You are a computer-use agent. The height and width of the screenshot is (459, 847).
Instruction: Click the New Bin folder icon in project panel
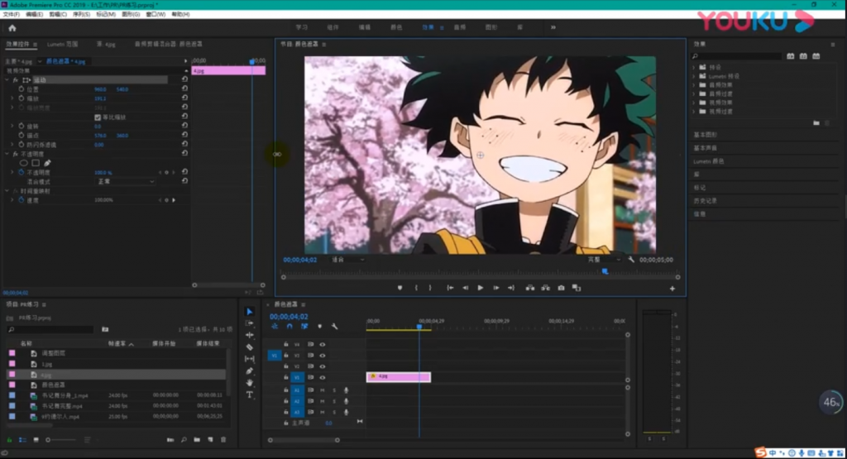(197, 439)
